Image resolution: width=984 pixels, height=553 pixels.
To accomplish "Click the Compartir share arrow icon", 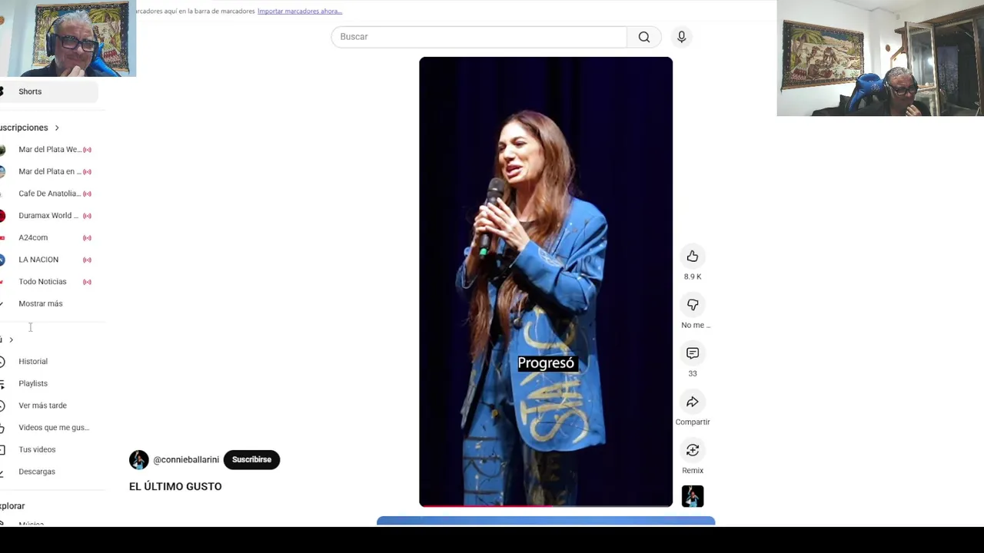I will pos(693,402).
